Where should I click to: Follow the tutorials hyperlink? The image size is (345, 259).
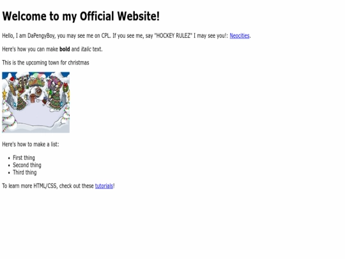click(104, 186)
